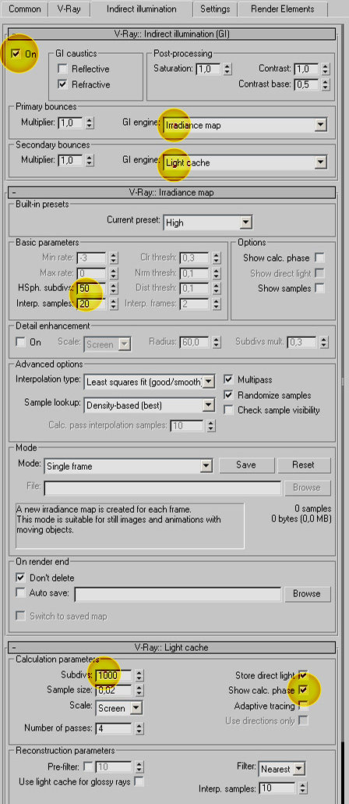Image resolution: width=349 pixels, height=804 pixels.
Task: Enable Adaptive tracing
Action: tap(304, 706)
